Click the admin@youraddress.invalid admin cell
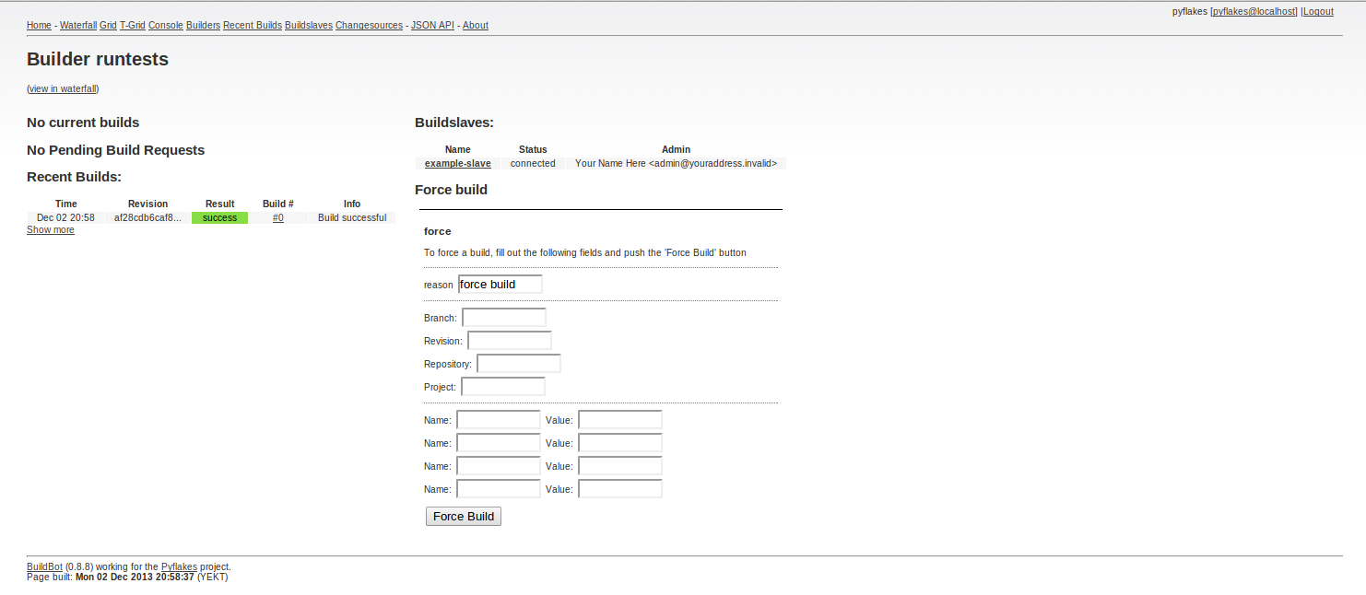The height and width of the screenshot is (595, 1366). pos(676,164)
